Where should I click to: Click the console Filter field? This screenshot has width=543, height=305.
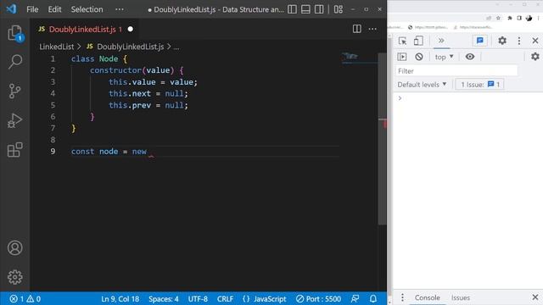(x=456, y=71)
